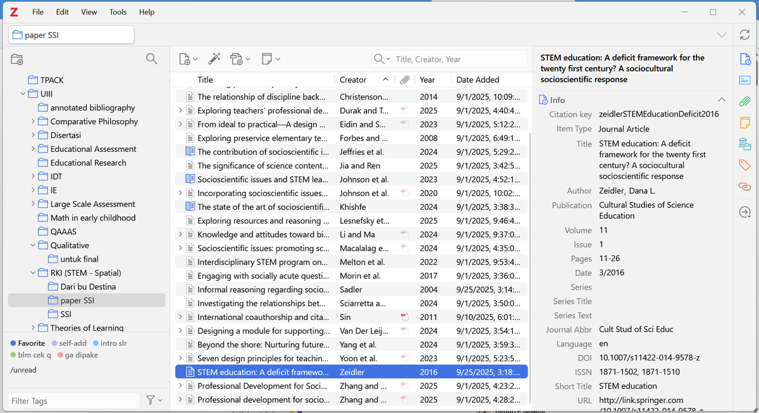The height and width of the screenshot is (413, 759).
Task: Open the Tags section side icon
Action: 744,165
